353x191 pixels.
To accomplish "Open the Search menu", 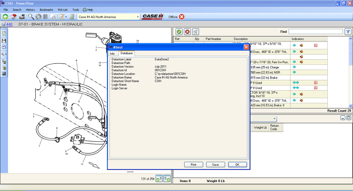I will [17, 10].
